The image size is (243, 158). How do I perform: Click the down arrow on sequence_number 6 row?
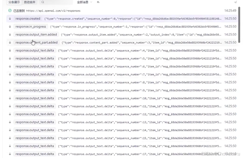pyautogui.click(x=10, y=66)
